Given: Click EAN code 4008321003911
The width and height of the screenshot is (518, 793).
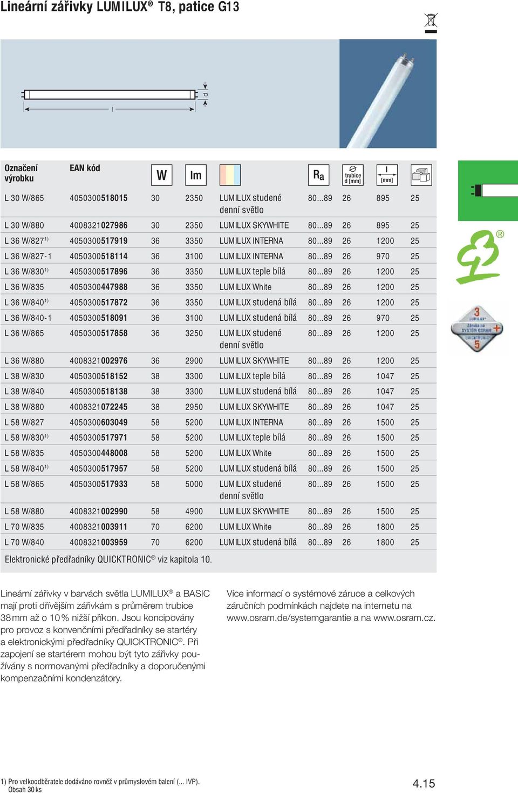Looking at the screenshot, I should [x=99, y=527].
